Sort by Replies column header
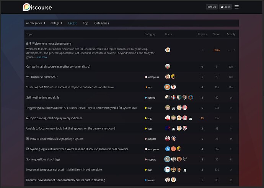Viewport: 264px width, 188px height. click(x=202, y=34)
